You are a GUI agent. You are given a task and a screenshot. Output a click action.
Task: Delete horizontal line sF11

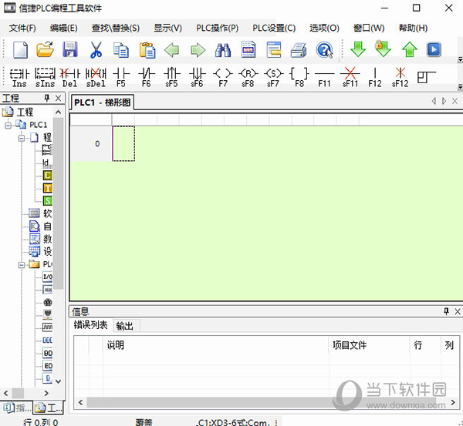pos(350,78)
